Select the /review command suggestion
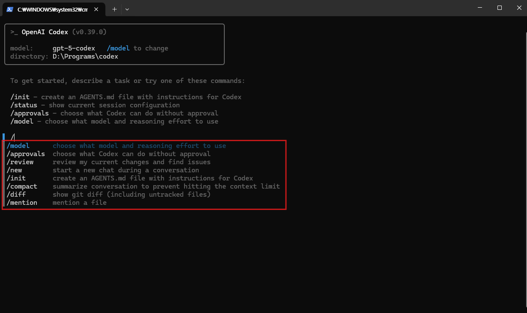 20,162
